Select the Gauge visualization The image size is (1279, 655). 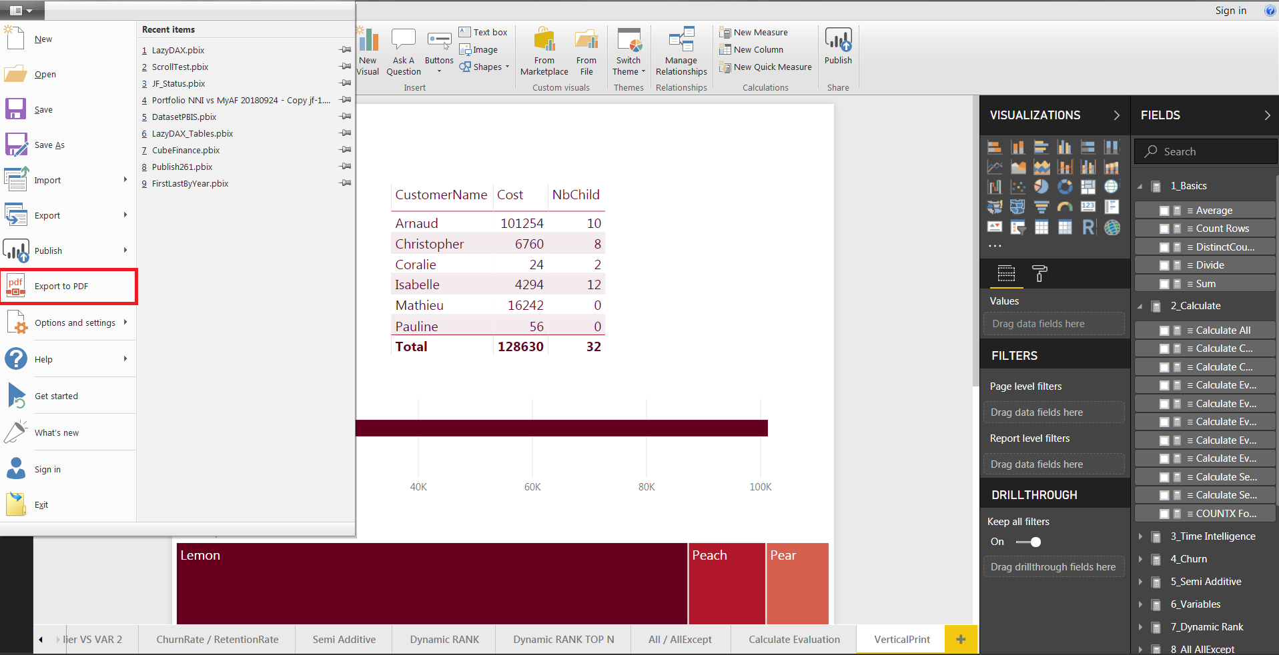coord(1065,207)
